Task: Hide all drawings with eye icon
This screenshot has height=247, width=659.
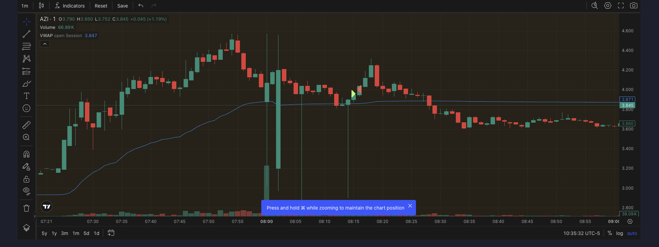Action: tap(26, 191)
